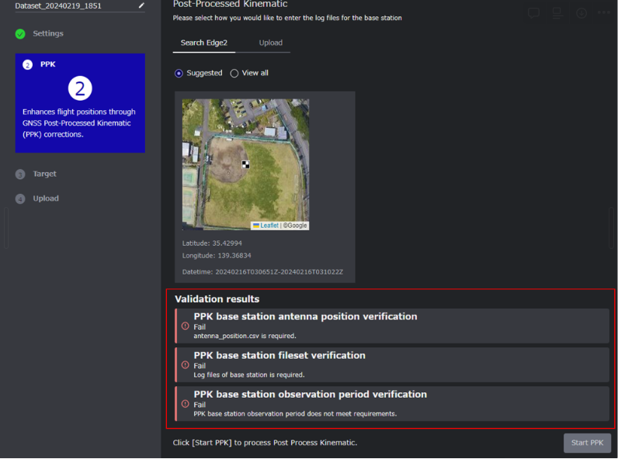The width and height of the screenshot is (618, 459).
Task: Click the Longitude: 139.36834 text
Action: click(217, 256)
